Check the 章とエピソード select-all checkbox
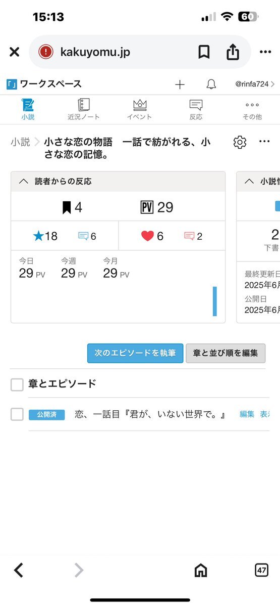Screen dimensions: 280x607 coord(17,385)
